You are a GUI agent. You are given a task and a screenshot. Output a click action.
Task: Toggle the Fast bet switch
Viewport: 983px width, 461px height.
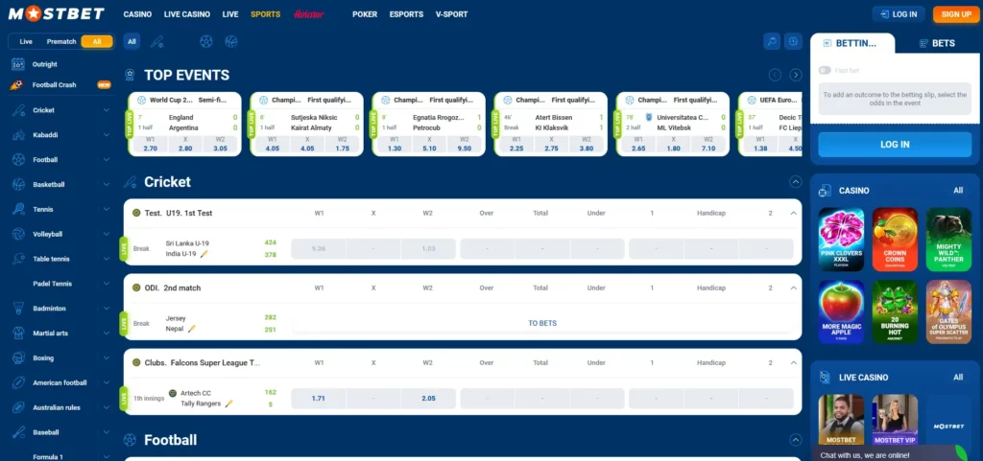point(825,71)
